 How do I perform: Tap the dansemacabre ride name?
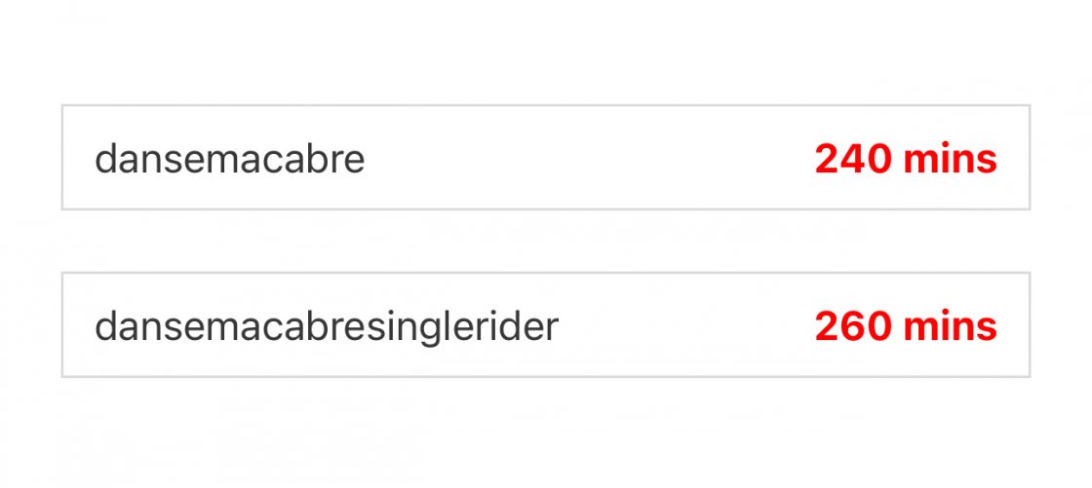click(230, 160)
